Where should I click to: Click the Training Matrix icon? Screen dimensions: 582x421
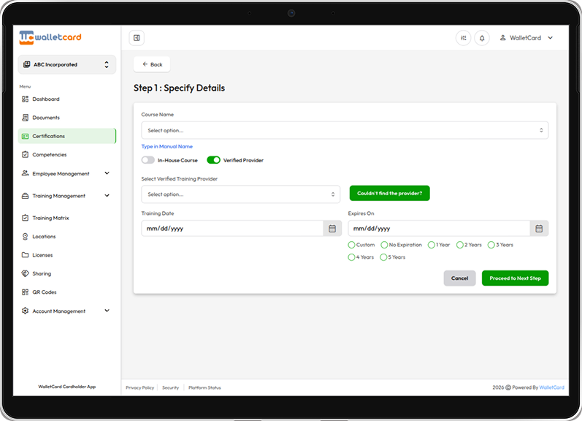pos(25,218)
